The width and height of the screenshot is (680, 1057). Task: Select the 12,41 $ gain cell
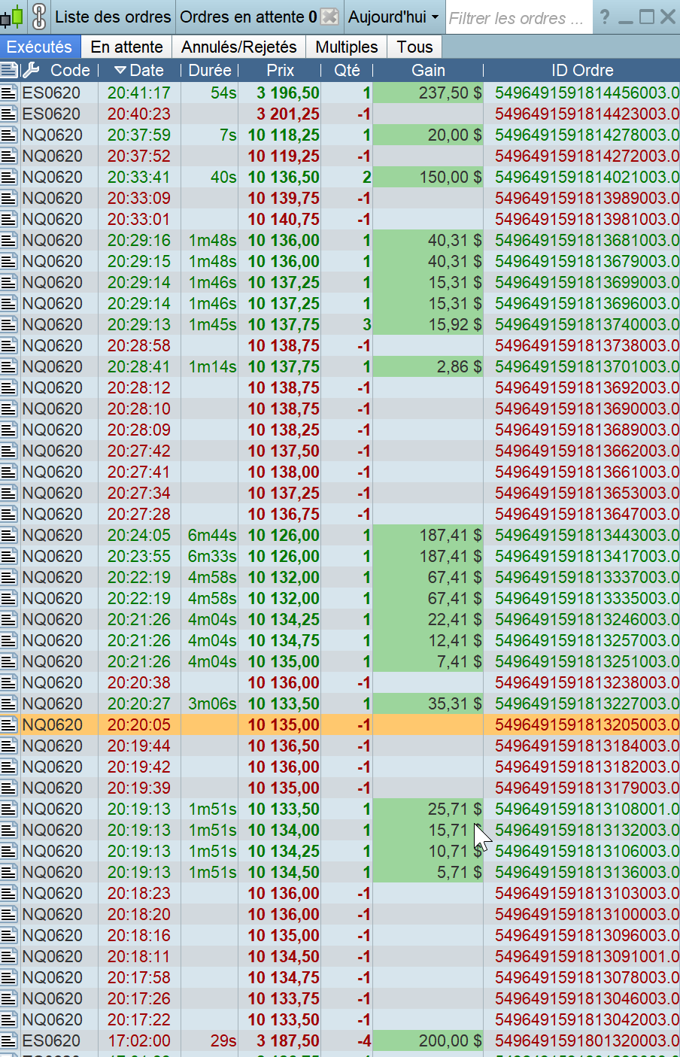pyautogui.click(x=428, y=641)
